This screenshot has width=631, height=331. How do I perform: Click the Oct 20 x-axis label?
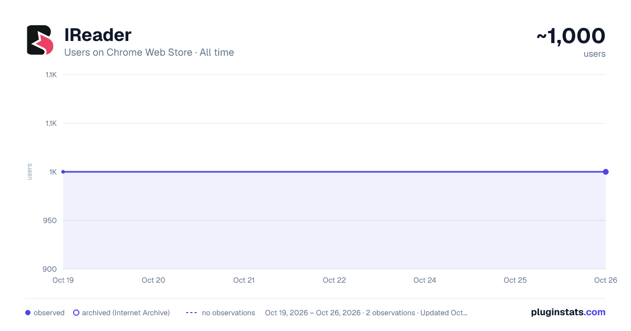(154, 280)
